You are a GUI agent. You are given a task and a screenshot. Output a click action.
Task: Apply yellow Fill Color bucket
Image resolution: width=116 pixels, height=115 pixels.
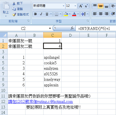coord(66,14)
